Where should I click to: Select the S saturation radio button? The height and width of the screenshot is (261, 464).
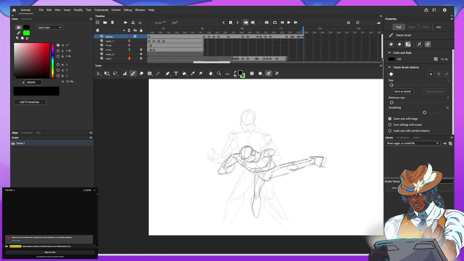tap(58, 51)
